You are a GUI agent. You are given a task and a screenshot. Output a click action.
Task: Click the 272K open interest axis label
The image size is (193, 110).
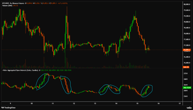[x=186, y=73]
